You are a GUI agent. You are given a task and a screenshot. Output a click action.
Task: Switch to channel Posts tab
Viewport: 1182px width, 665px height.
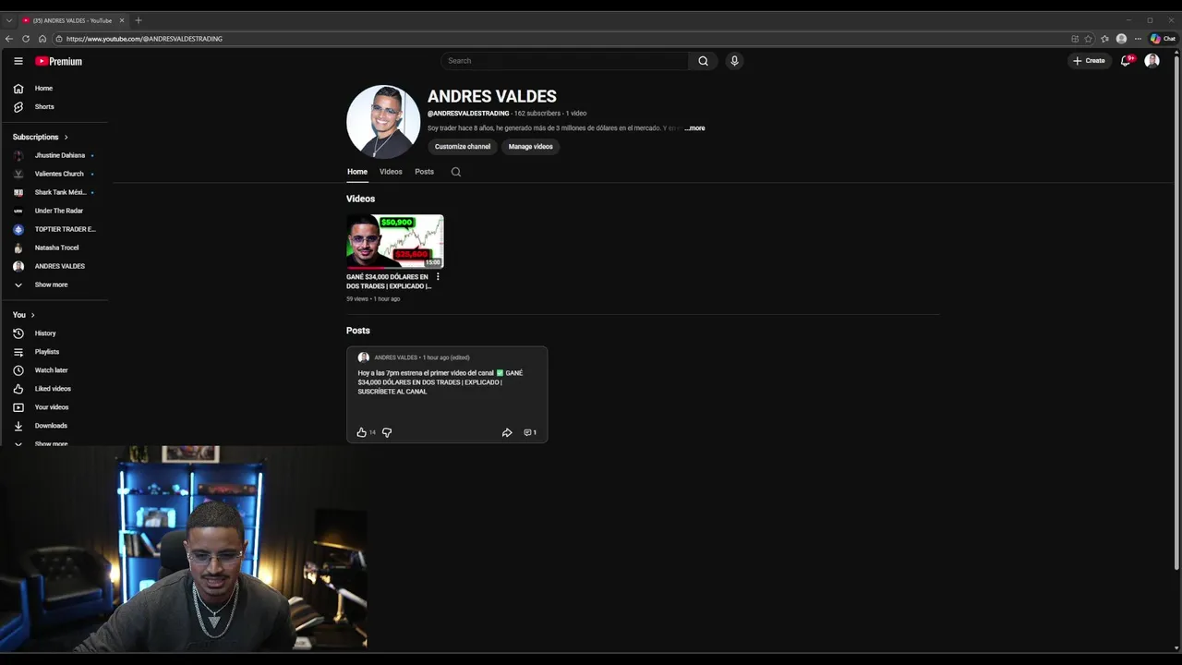pyautogui.click(x=424, y=172)
